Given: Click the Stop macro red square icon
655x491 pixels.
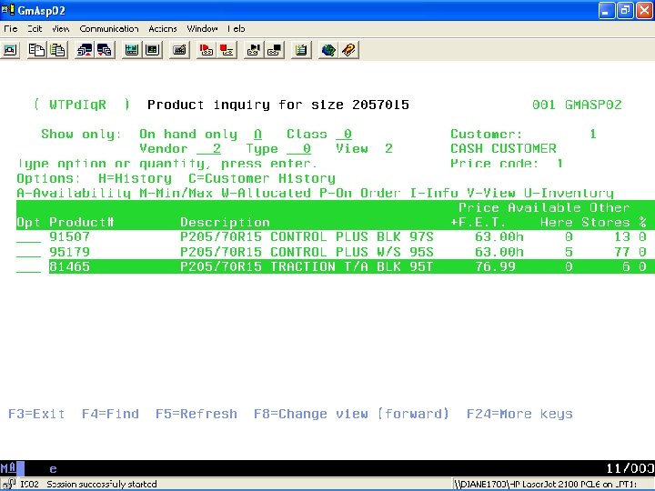Looking at the screenshot, I should point(227,50).
